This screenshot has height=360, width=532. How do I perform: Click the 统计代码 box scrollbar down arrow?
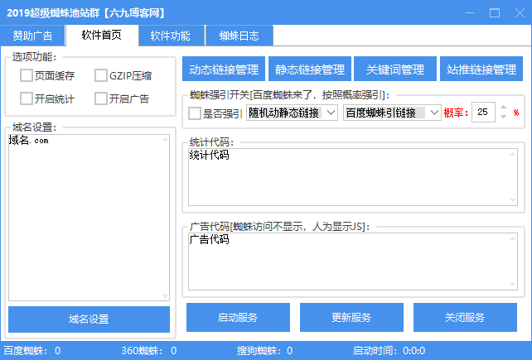513,200
